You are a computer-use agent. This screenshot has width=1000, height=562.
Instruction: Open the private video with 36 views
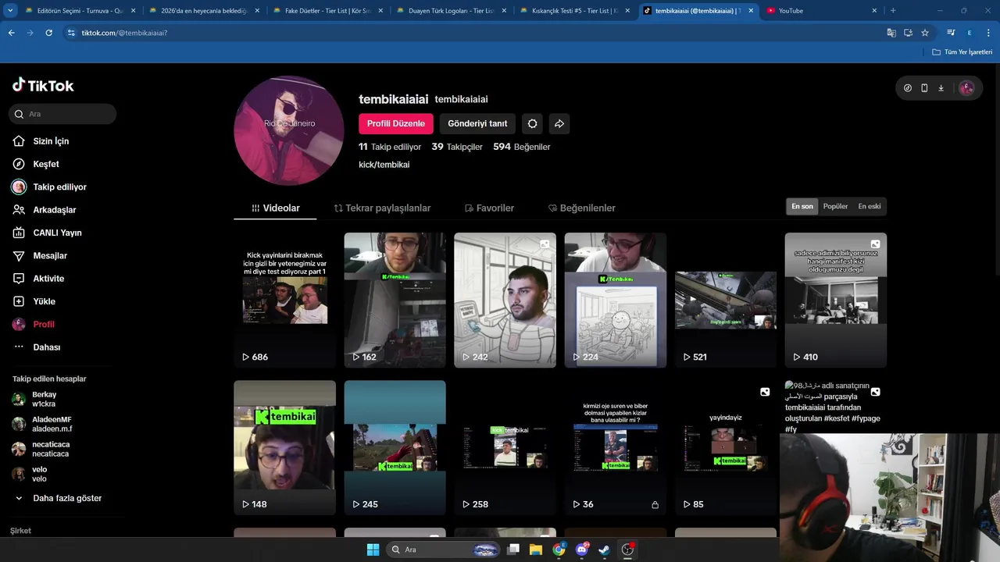616,447
